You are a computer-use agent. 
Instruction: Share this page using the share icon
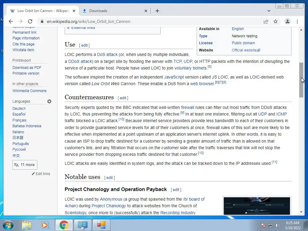pos(266,21)
